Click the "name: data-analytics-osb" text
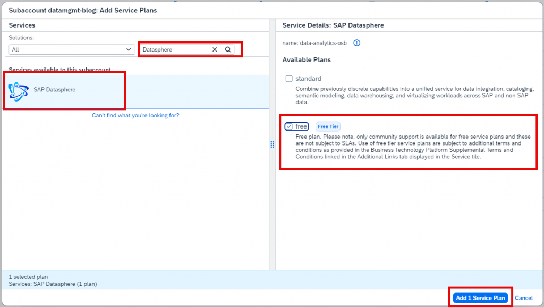Image resolution: width=544 pixels, height=307 pixels. coord(314,43)
